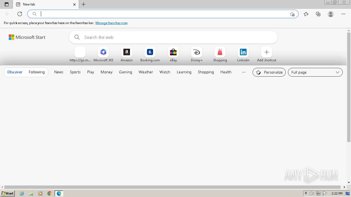Open the Windows Start menu
Image resolution: width=351 pixels, height=197 pixels.
[x=8, y=193]
